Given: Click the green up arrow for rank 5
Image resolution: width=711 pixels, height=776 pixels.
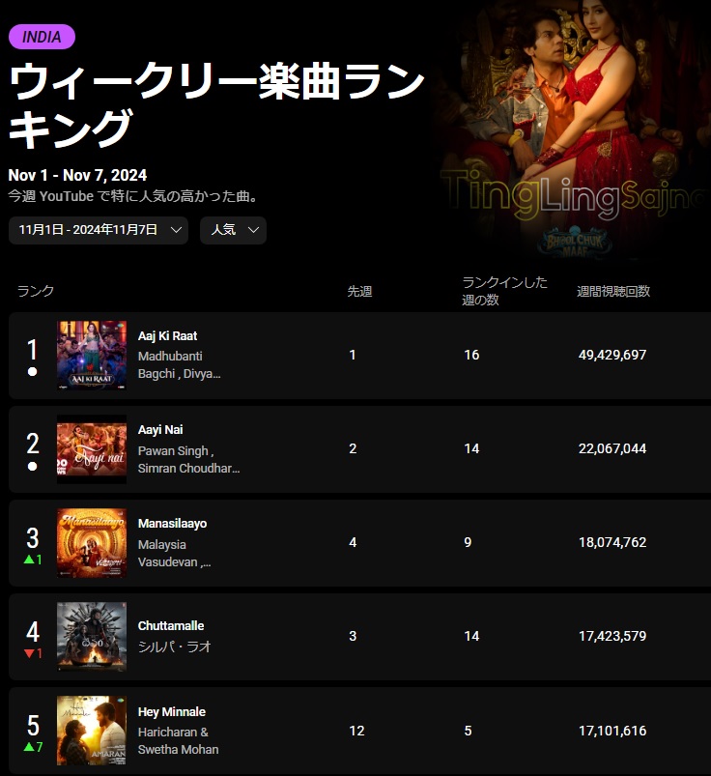Looking at the screenshot, I should click(29, 747).
